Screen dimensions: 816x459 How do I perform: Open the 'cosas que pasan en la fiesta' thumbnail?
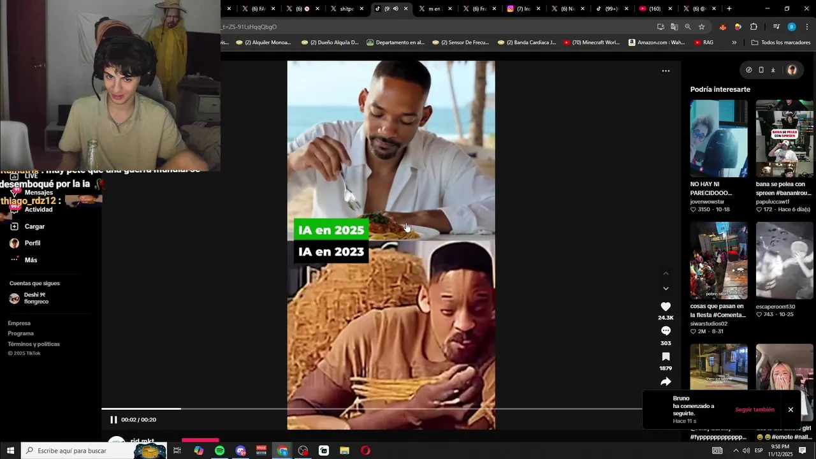(x=718, y=261)
